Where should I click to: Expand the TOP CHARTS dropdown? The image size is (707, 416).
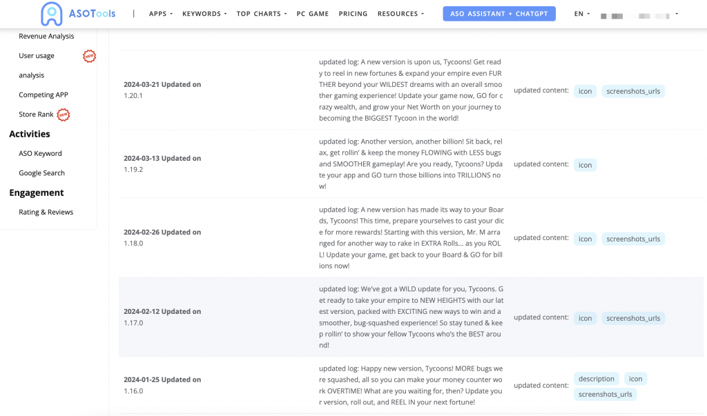(x=262, y=14)
